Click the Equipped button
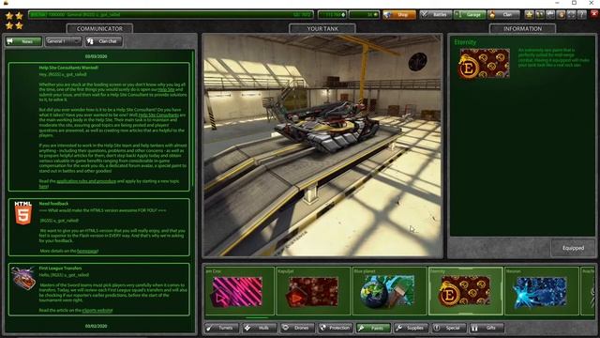Screen dimensions: 600x338 (x=573, y=248)
